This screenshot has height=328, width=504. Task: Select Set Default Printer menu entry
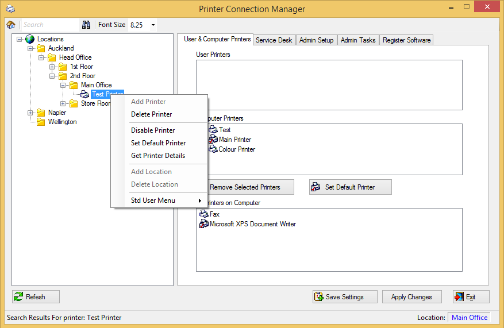[158, 143]
